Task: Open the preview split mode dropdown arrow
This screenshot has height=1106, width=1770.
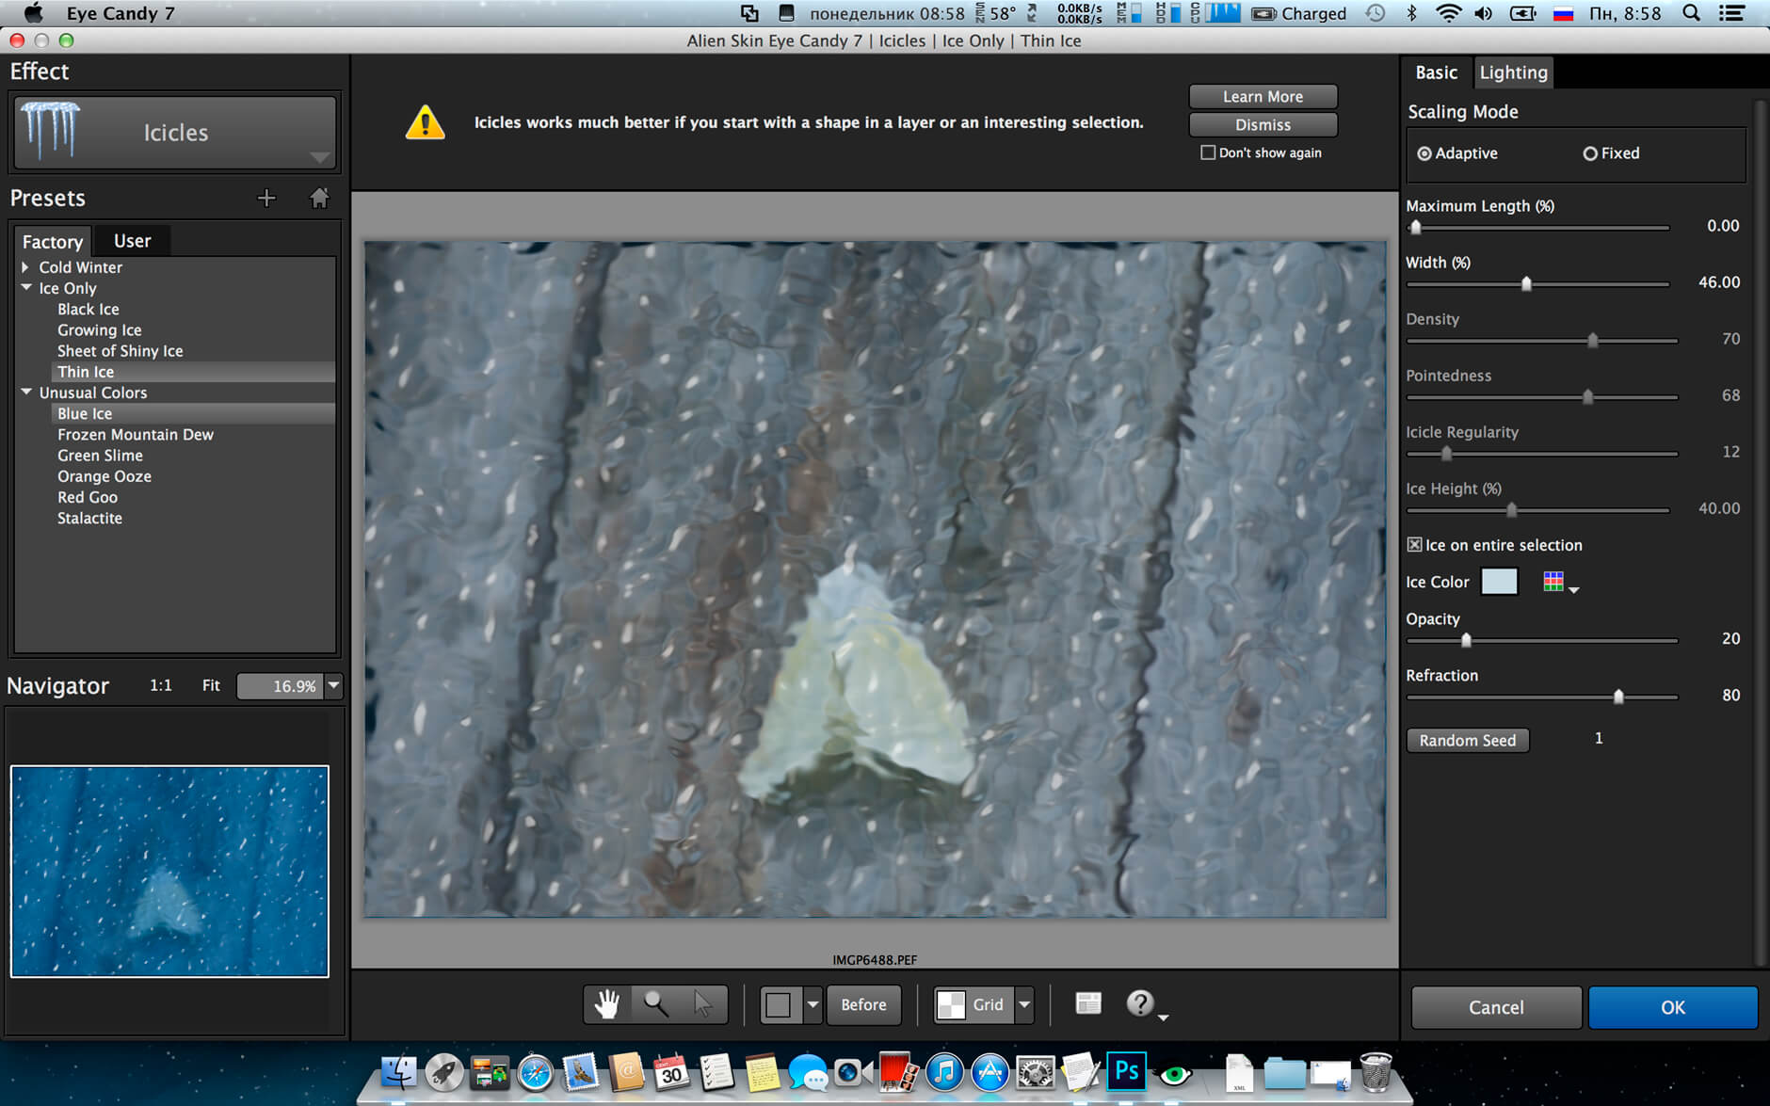Action: coord(813,1004)
